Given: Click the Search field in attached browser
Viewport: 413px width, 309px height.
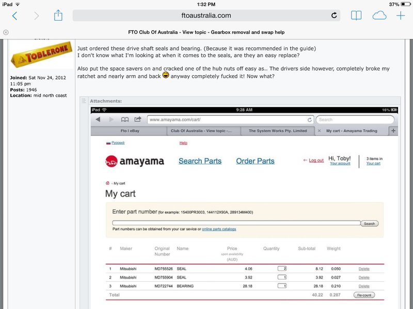Looking at the screenshot, I should coord(355,119).
